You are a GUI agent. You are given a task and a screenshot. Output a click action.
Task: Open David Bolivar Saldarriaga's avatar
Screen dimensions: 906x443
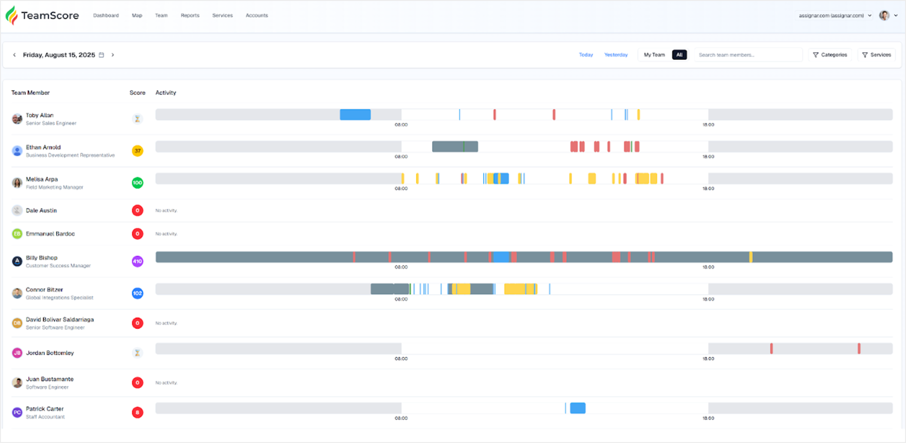coord(17,323)
